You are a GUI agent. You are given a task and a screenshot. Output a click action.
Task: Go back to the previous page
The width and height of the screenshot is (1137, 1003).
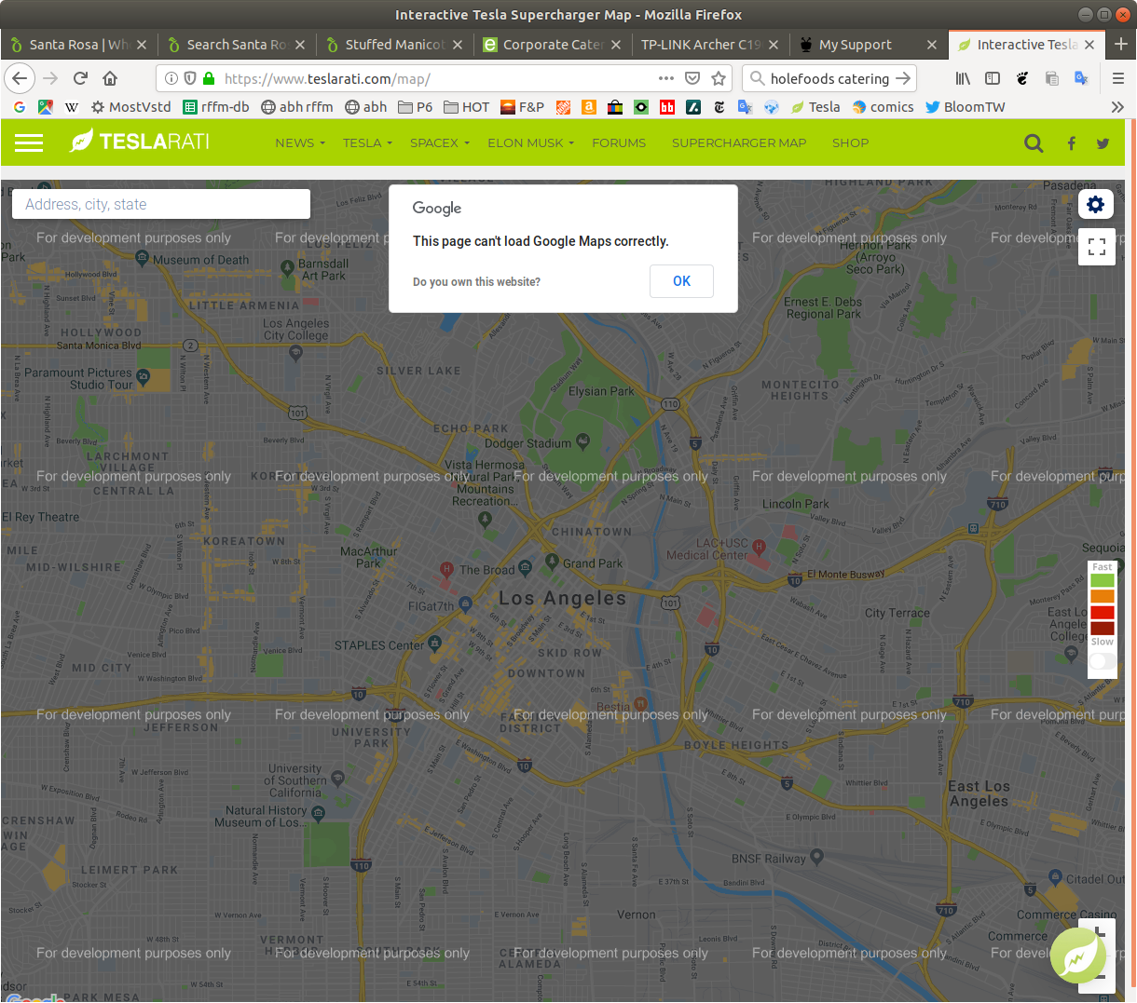tap(21, 78)
